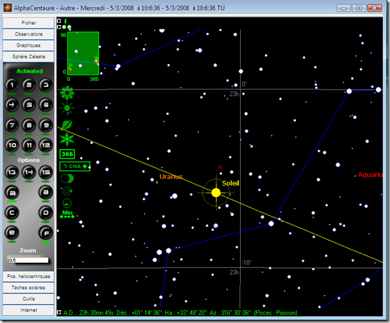The image size is (390, 323).
Task: Select round button number 12
Action: click(x=45, y=145)
